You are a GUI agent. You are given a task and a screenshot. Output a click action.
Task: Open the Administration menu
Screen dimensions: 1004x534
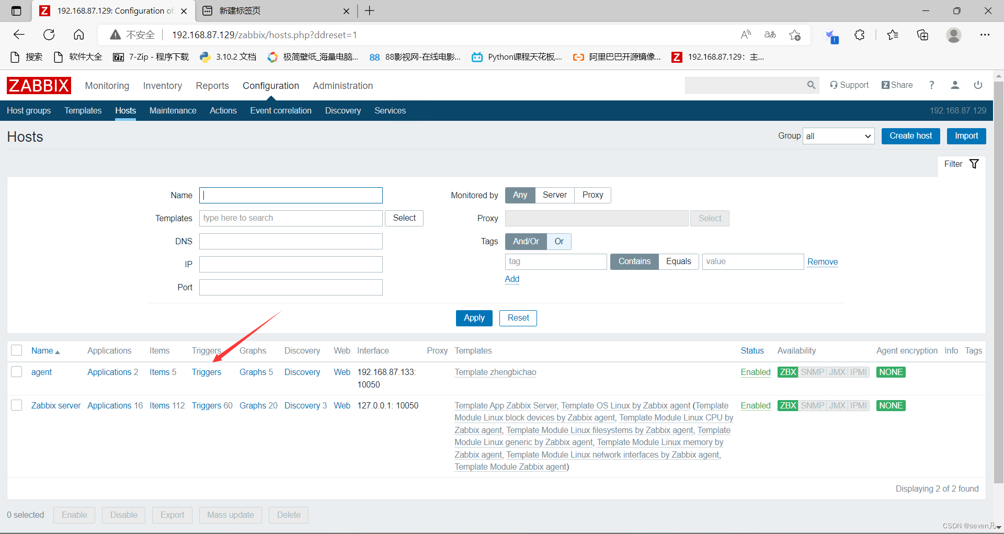click(x=343, y=86)
